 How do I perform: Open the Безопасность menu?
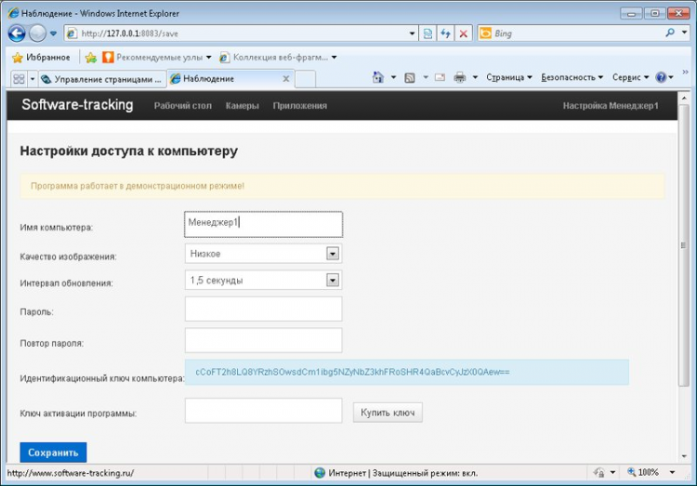572,77
